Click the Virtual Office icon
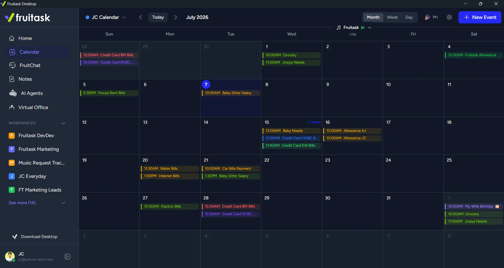 (12, 107)
